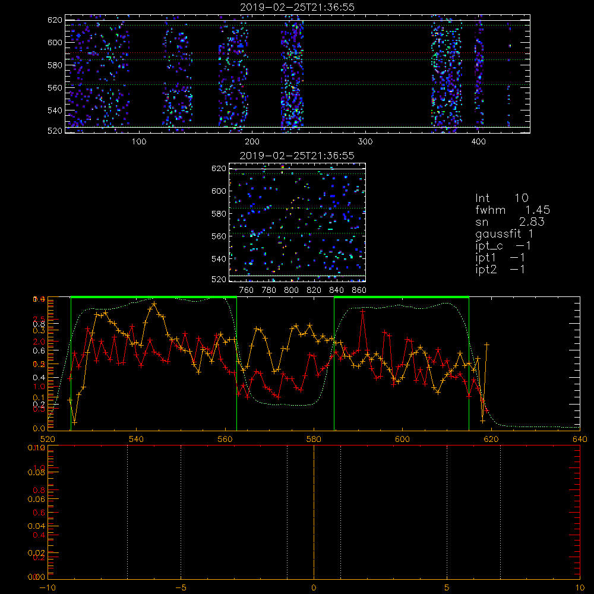Image resolution: width=594 pixels, height=594 pixels.
Task: Click the 'ipt1 -1' readout line
Action: click(x=500, y=258)
